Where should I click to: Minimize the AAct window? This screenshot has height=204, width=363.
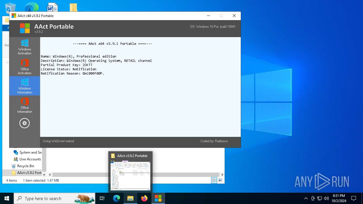pos(208,16)
